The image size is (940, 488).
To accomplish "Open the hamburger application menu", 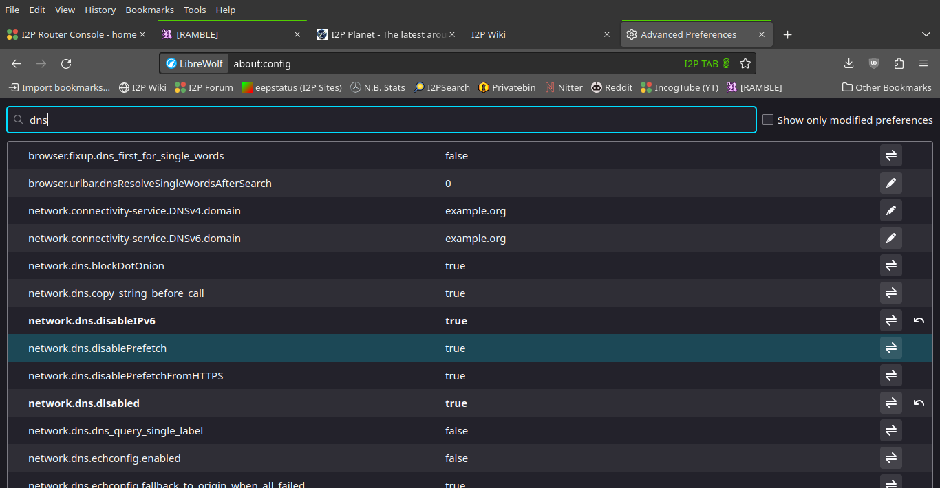I will coord(923,63).
